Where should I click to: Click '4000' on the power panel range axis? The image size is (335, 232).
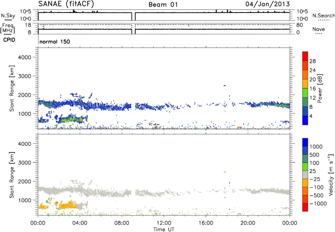tap(24, 57)
